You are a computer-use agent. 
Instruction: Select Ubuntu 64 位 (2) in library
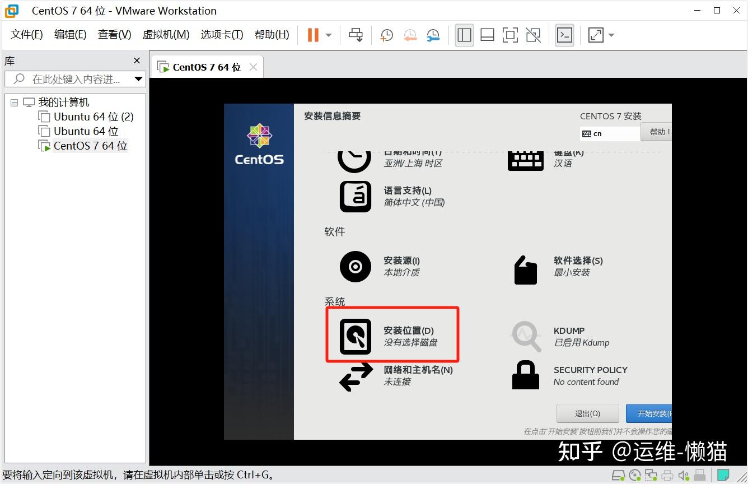pyautogui.click(x=93, y=117)
